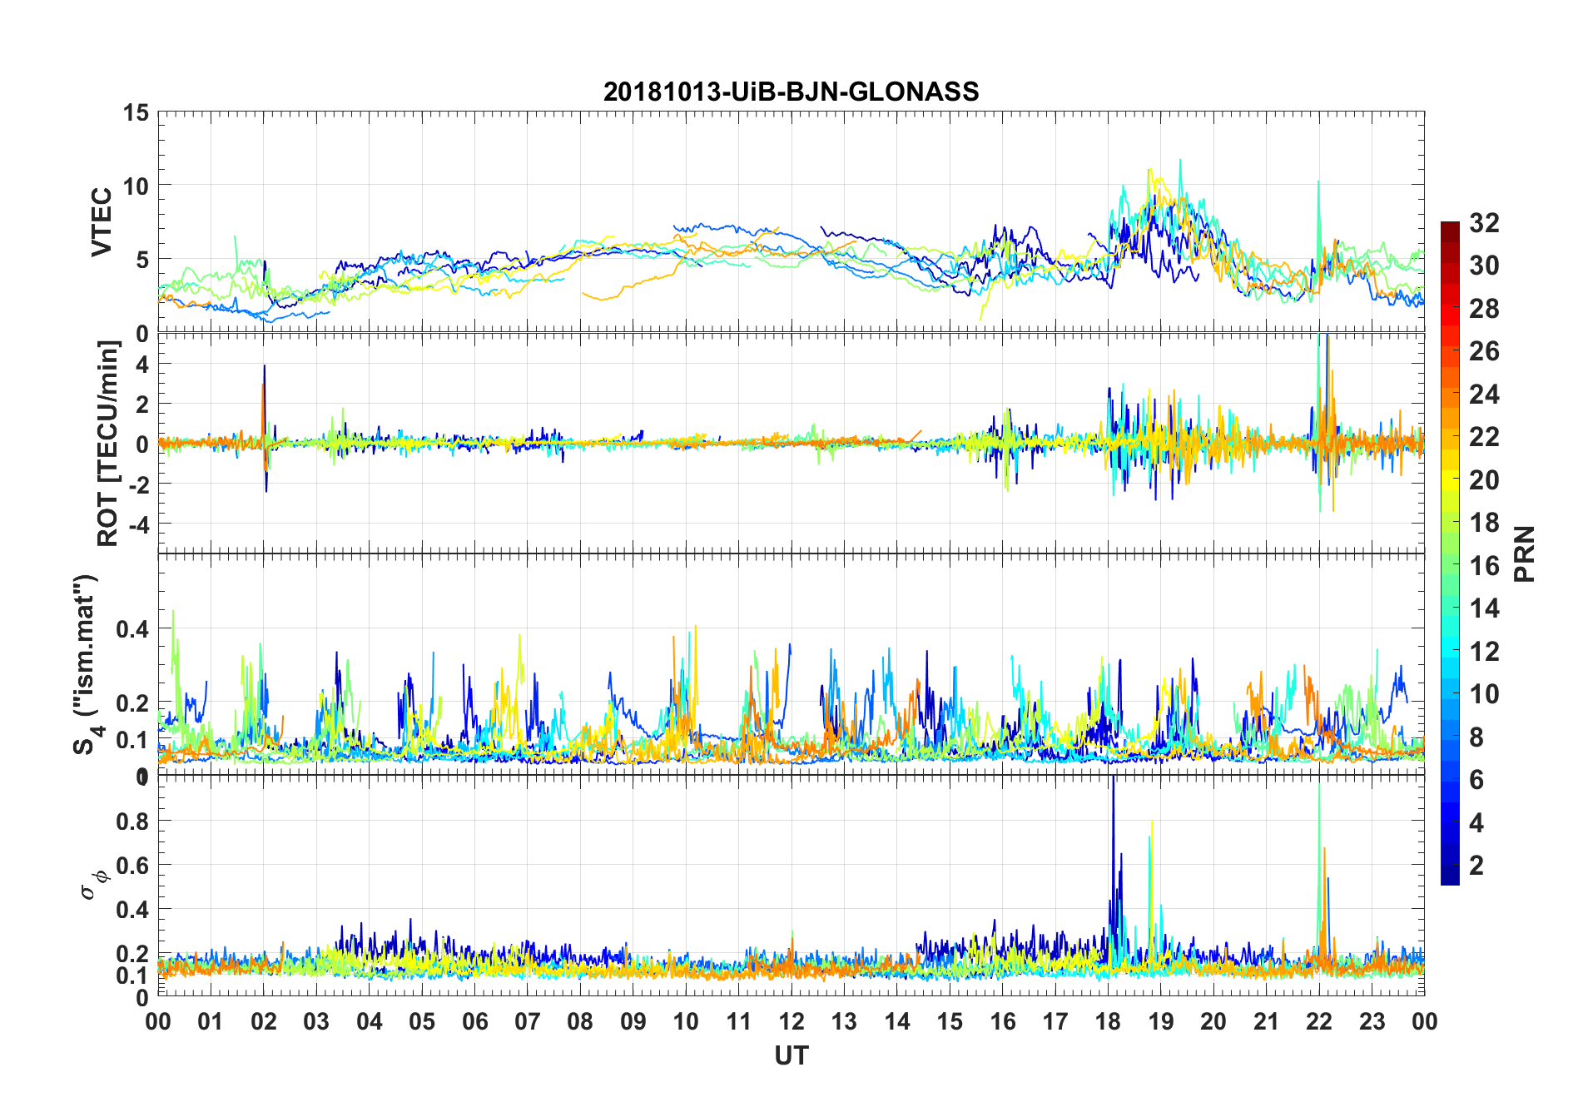Viewport: 1583px width, 1107px height.
Task: Click the σφ y-axis label
Action: [94, 884]
